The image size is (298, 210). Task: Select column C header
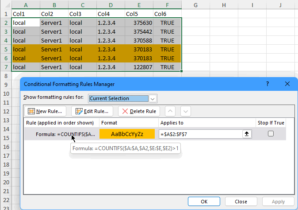pyautogui.click(x=83, y=5)
